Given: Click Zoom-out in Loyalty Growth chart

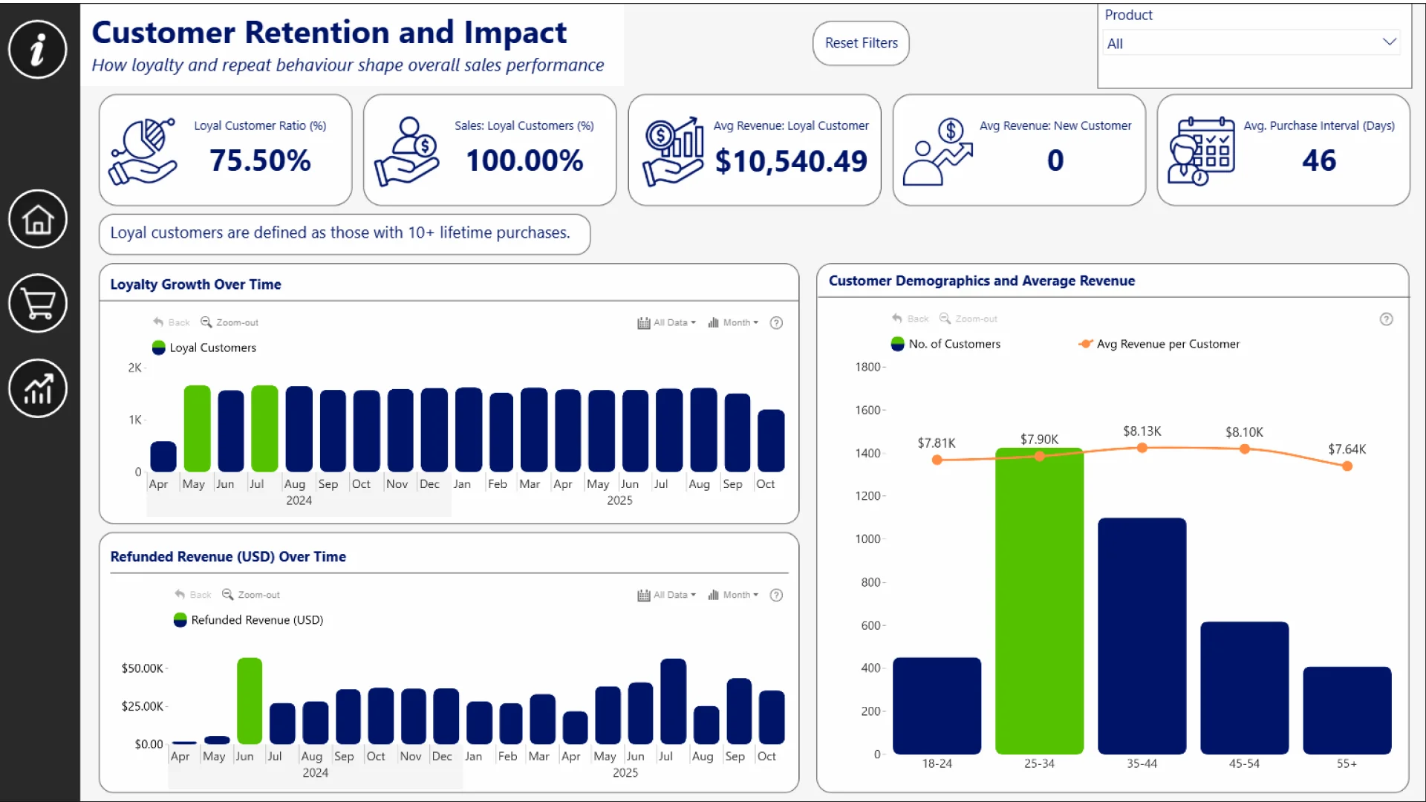Looking at the screenshot, I should (x=229, y=323).
